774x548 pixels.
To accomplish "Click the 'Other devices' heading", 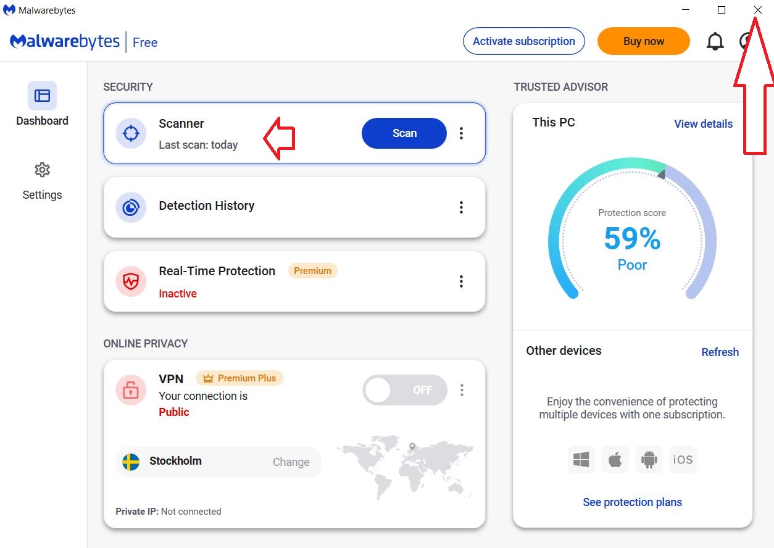I will [x=564, y=351].
